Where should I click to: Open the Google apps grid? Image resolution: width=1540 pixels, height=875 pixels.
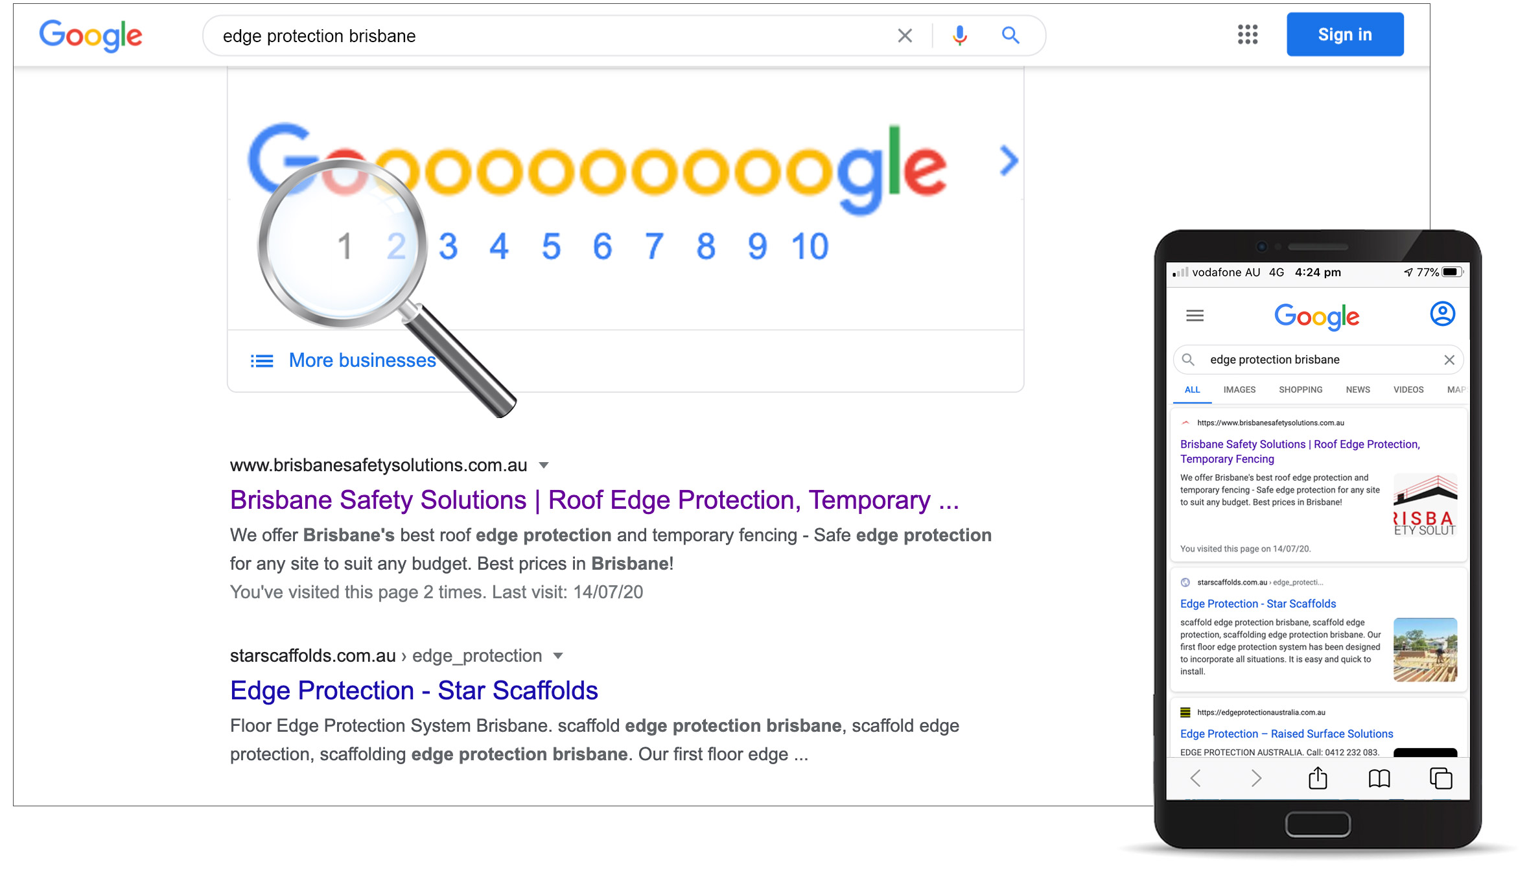tap(1248, 34)
